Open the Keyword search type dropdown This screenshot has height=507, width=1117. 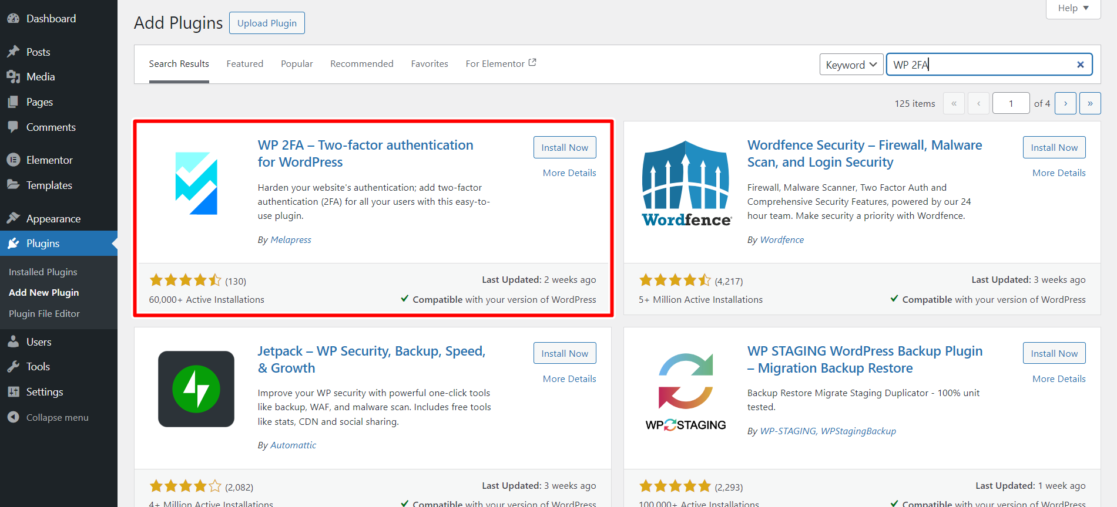tap(851, 65)
